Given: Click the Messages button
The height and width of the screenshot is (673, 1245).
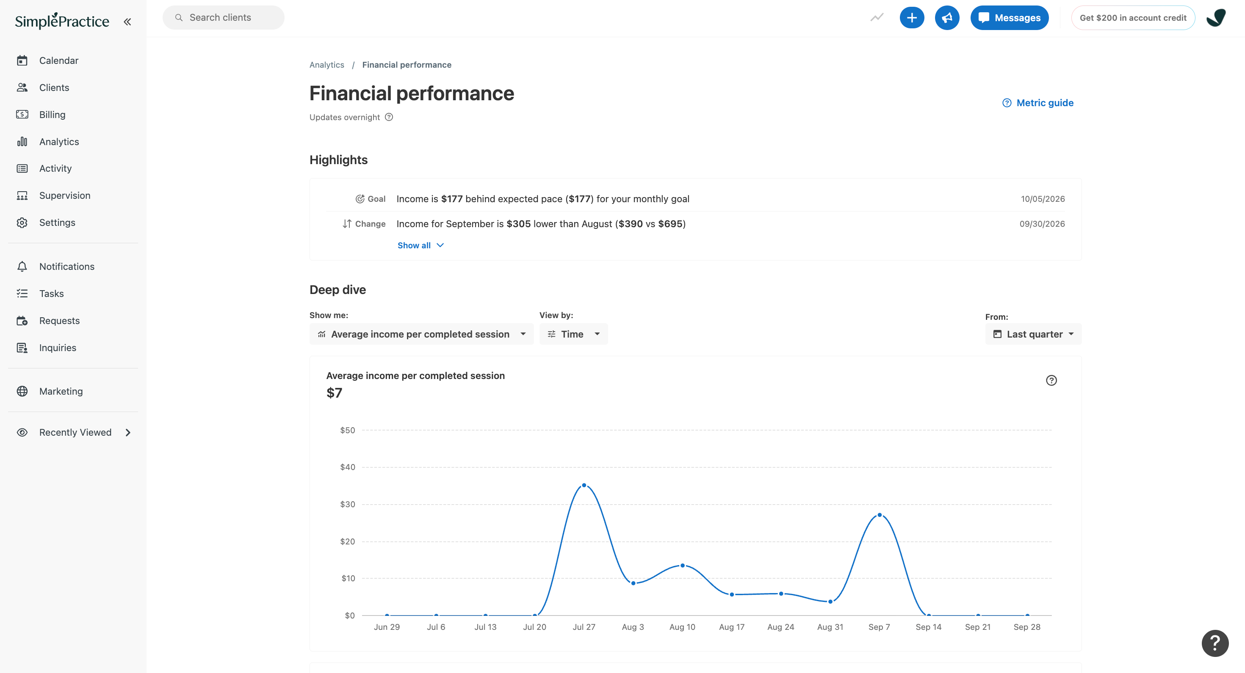Looking at the screenshot, I should coord(1009,18).
